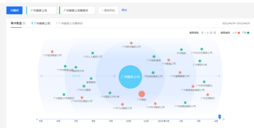Select the 广州市搬家公司 green node
The width and height of the screenshot is (254, 128).
pos(65,66)
